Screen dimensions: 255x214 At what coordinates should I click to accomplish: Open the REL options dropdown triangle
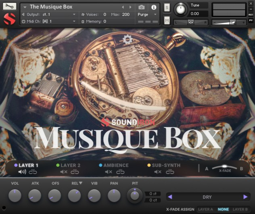[81, 183]
